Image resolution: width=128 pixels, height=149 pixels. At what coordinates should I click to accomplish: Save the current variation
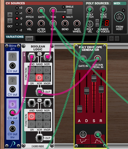29,39
